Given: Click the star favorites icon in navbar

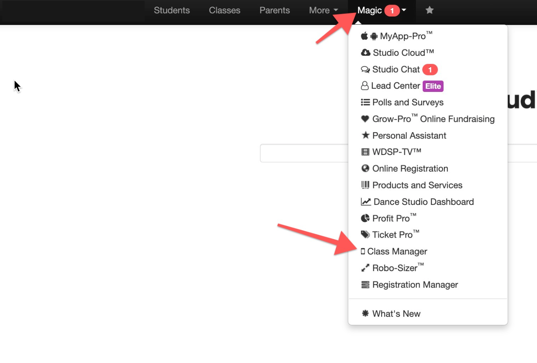Looking at the screenshot, I should (429, 10).
